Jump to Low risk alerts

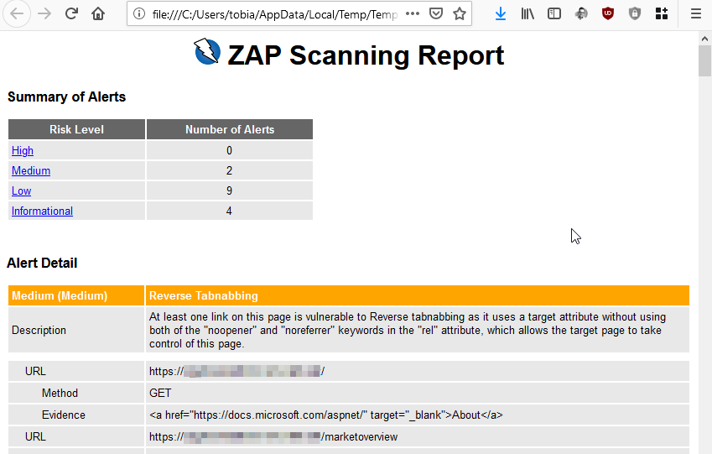click(x=22, y=191)
